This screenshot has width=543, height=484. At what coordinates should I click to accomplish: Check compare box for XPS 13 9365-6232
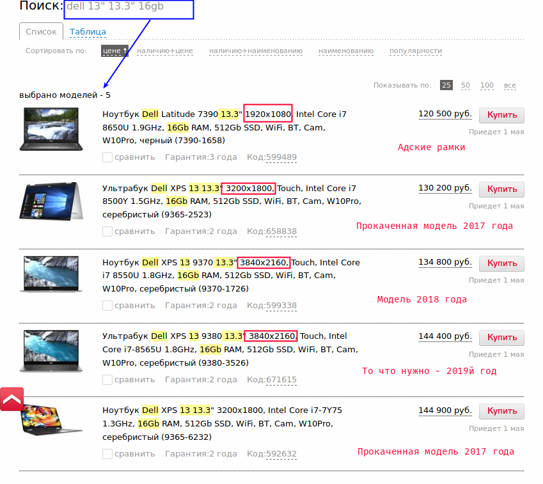(x=107, y=454)
